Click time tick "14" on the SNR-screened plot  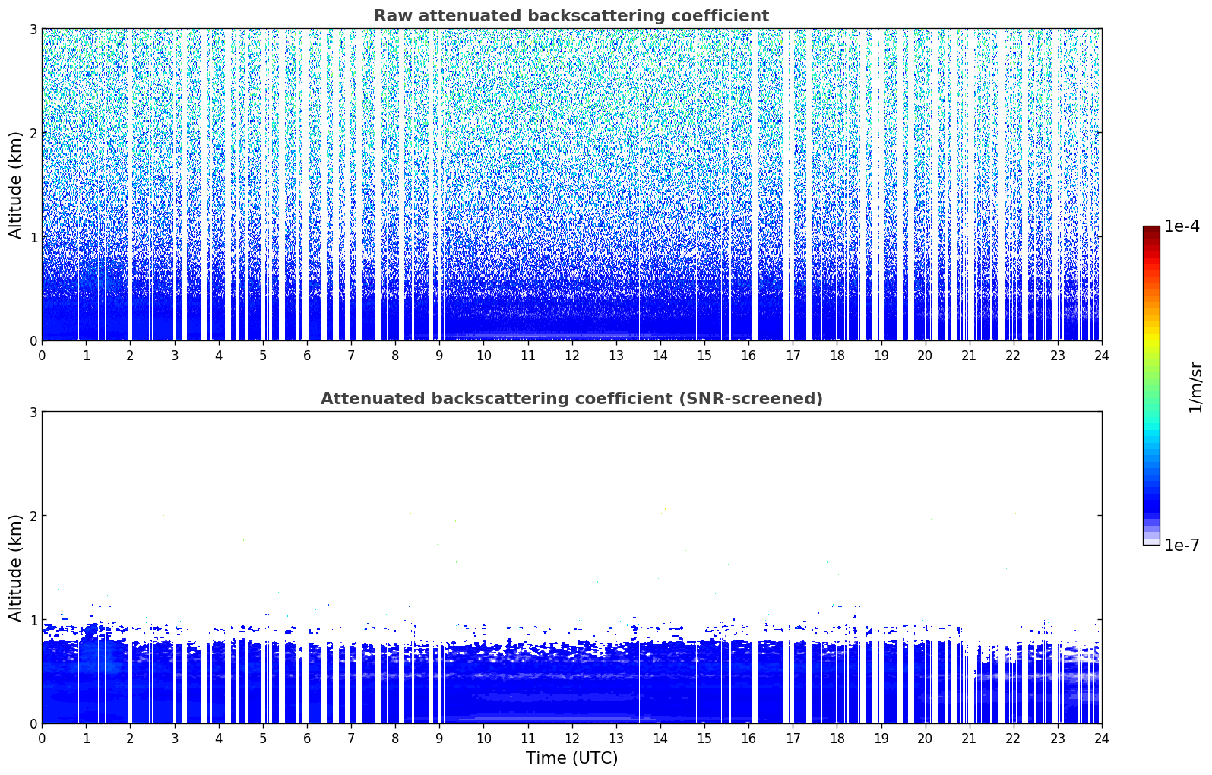(660, 738)
